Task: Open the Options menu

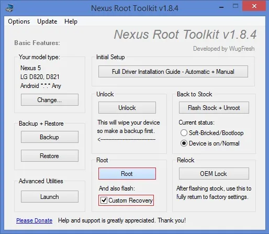Action: (x=19, y=21)
